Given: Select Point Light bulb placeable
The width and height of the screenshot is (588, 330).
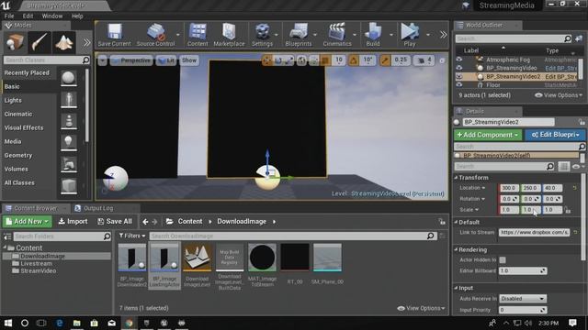Looking at the screenshot, I should tap(69, 143).
